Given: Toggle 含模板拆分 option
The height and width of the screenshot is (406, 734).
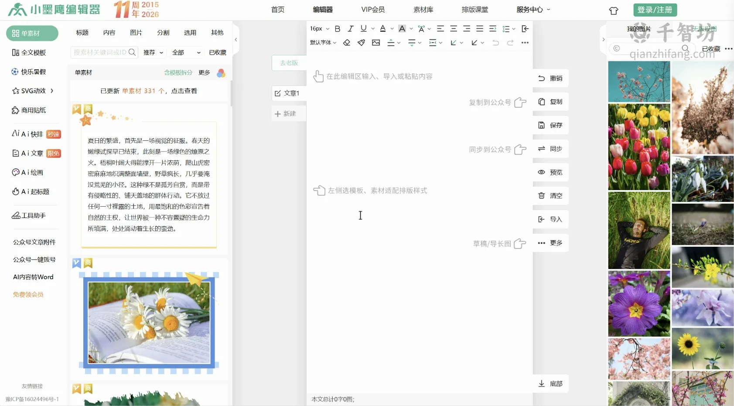Looking at the screenshot, I should pyautogui.click(x=178, y=72).
